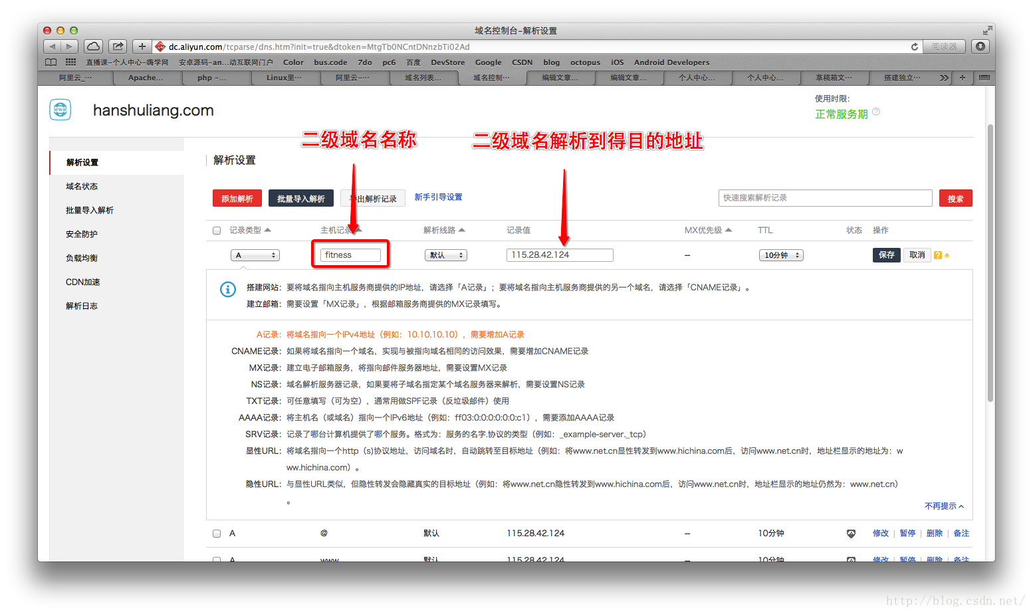Screen dimensions: 1033x614
Task: Click 删除 in the @ record row
Action: tap(935, 534)
